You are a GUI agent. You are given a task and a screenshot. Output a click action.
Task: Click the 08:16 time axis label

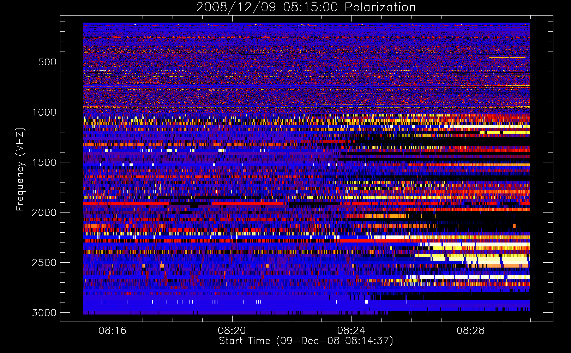pyautogui.click(x=113, y=331)
